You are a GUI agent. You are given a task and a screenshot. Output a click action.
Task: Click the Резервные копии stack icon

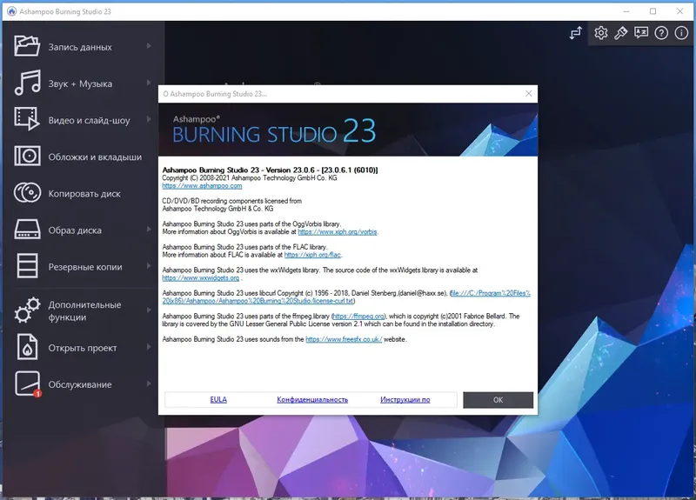coord(27,266)
